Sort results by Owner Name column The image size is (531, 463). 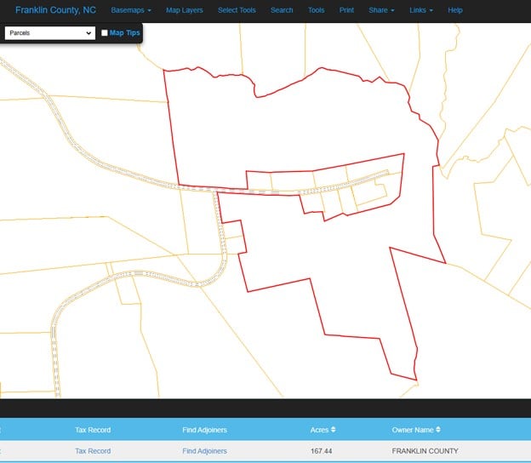pyautogui.click(x=416, y=430)
